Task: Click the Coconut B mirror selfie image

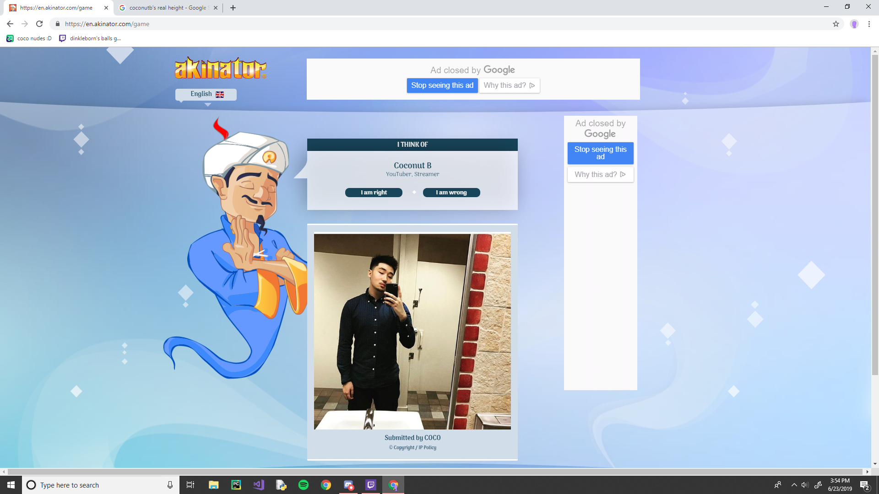Action: coord(412,332)
